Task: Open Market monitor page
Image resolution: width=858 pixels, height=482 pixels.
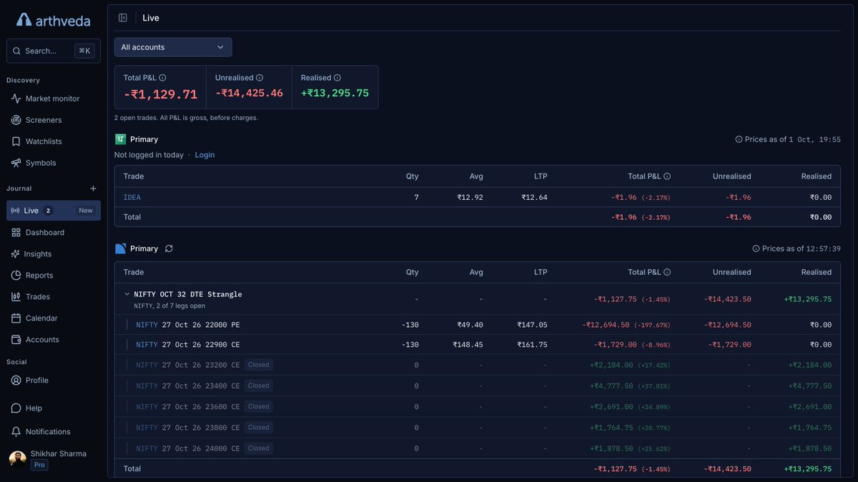Action: 54,99
